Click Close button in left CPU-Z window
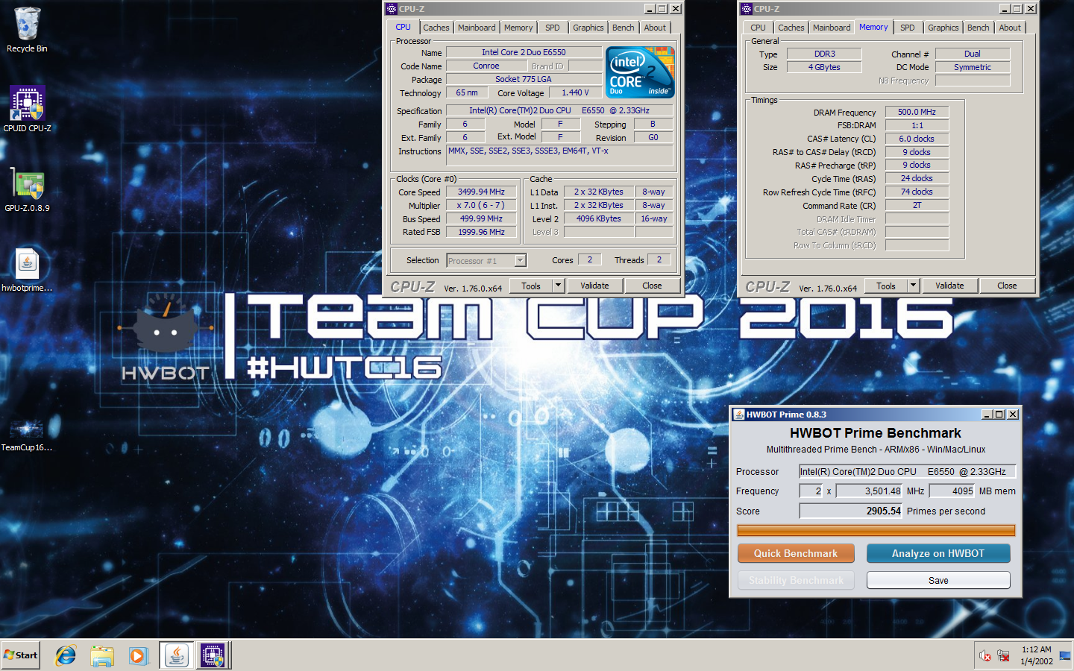The height and width of the screenshot is (671, 1074). (652, 286)
